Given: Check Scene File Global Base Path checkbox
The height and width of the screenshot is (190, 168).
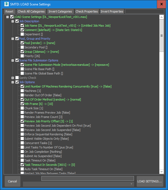Looking at the screenshot, I should tap(22, 73).
